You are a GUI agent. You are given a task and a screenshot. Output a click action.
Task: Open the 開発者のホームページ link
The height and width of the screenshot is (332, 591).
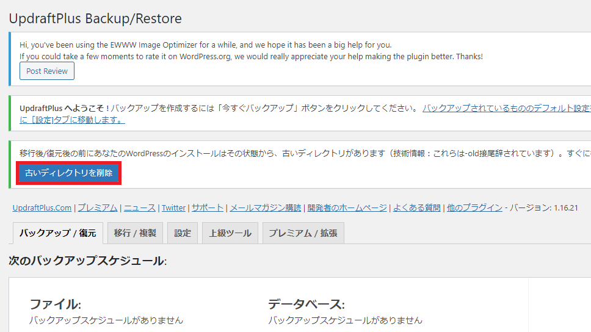(347, 208)
